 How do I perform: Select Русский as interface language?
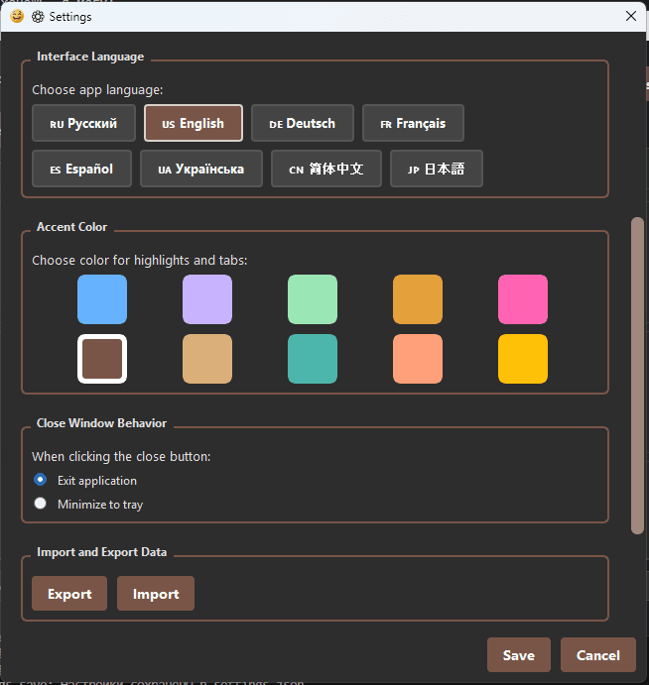pyautogui.click(x=83, y=124)
